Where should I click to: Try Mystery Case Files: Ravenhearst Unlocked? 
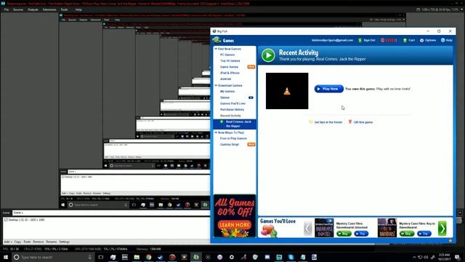(x=361, y=234)
